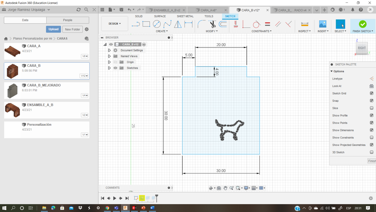The height and width of the screenshot is (212, 376).
Task: Expand the Named Views node
Action: pos(109,56)
